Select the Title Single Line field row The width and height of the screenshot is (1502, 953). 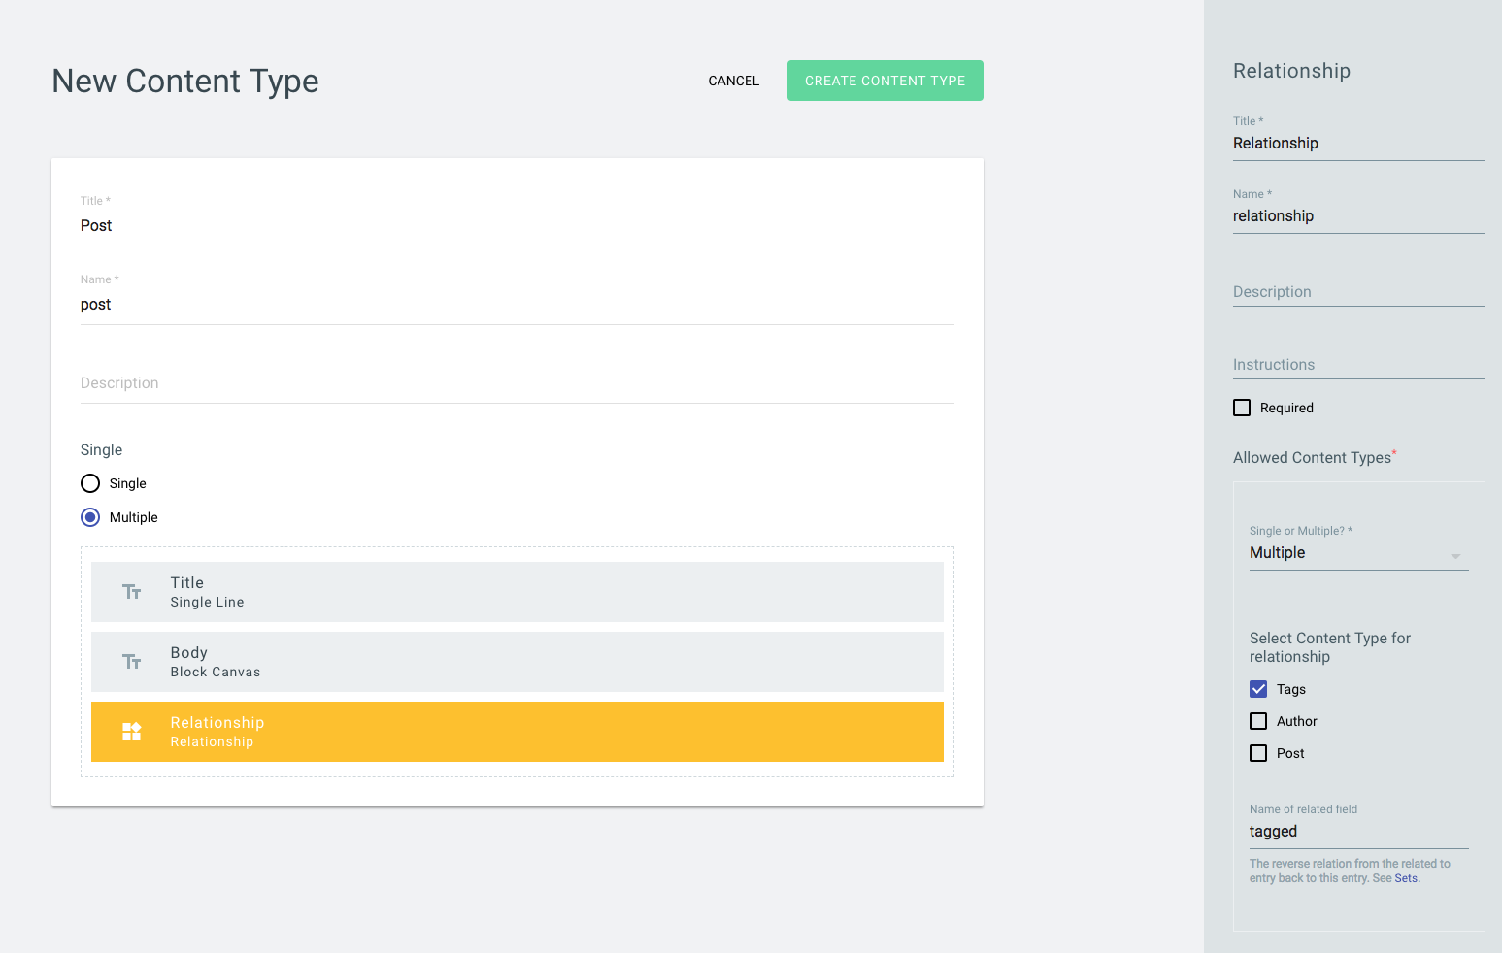pyautogui.click(x=517, y=592)
